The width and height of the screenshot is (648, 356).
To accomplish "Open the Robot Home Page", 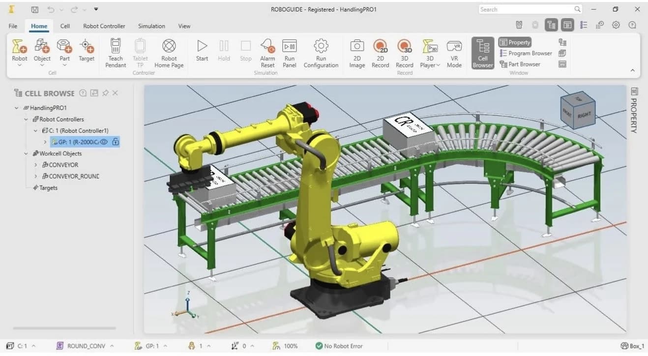I will coord(169,53).
